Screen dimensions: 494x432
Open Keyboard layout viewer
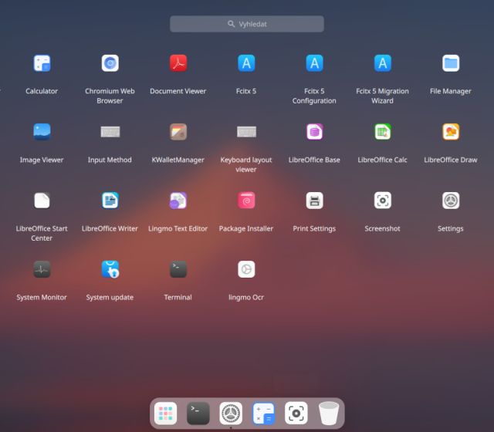(x=246, y=132)
